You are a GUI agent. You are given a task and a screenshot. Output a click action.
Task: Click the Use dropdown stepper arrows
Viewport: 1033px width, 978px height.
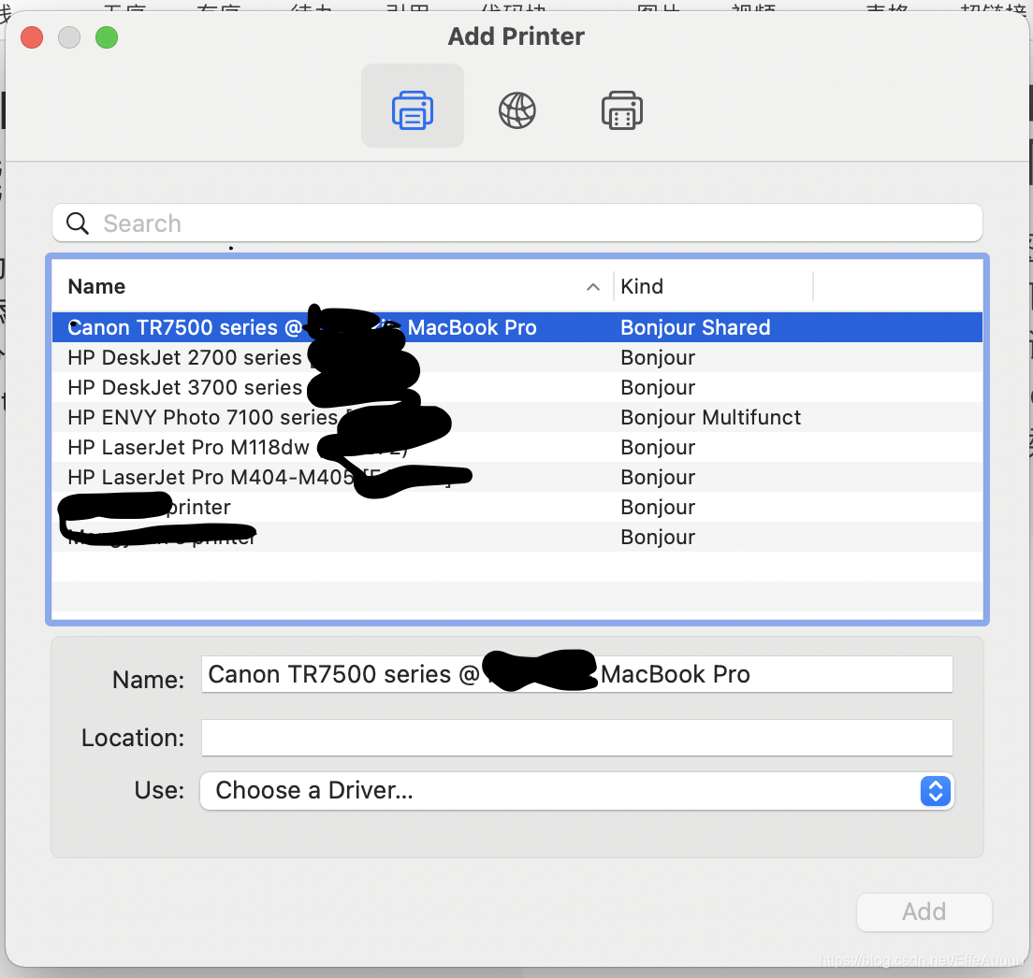(936, 790)
